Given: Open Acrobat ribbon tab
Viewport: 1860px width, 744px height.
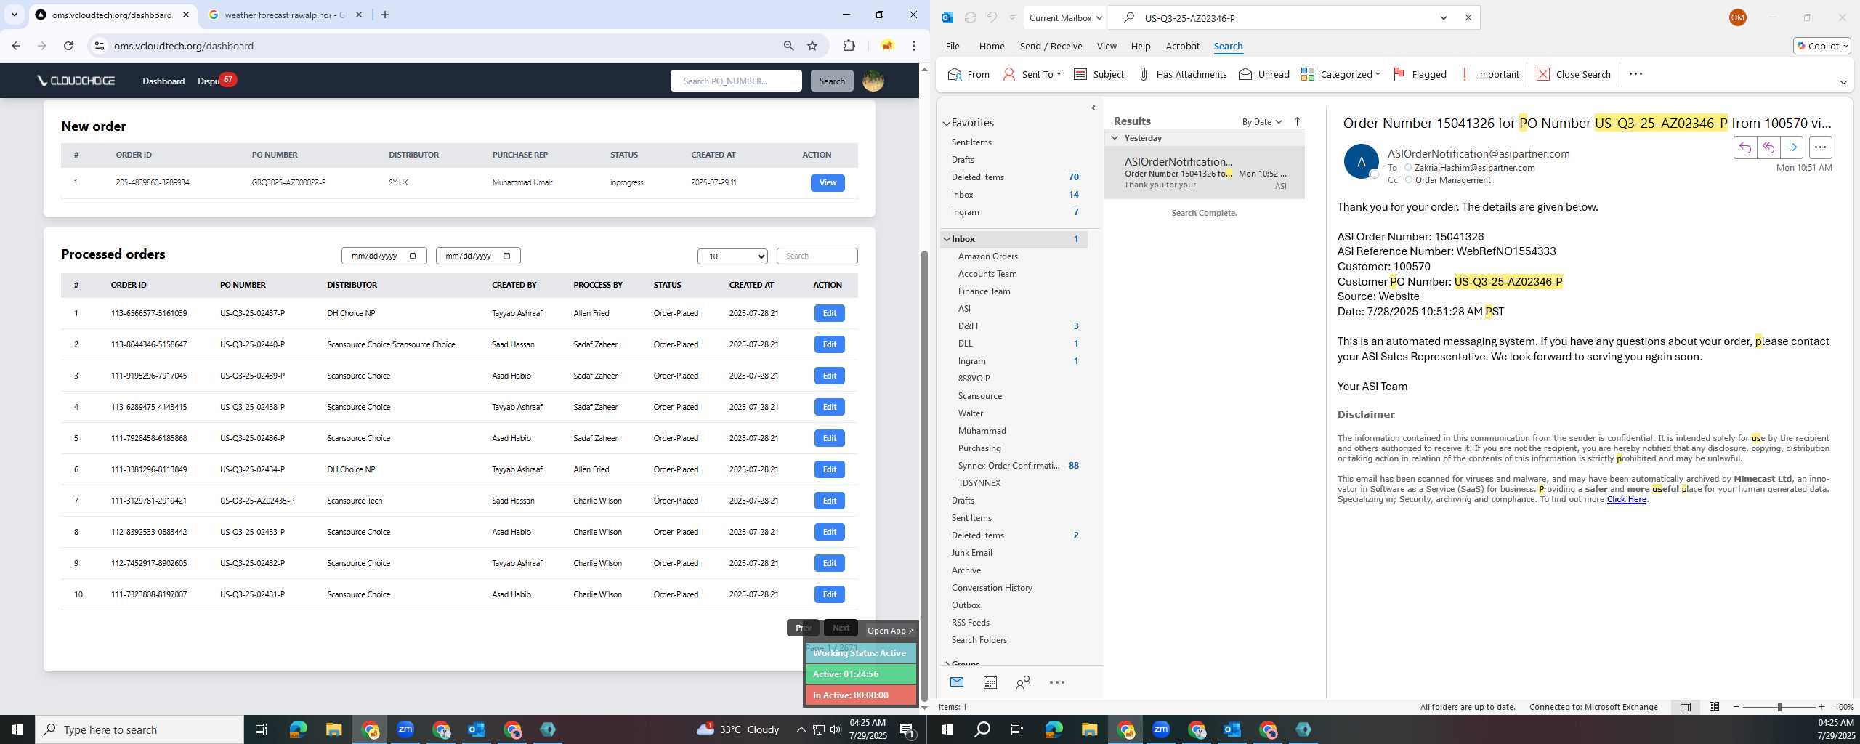Looking at the screenshot, I should click(1182, 46).
